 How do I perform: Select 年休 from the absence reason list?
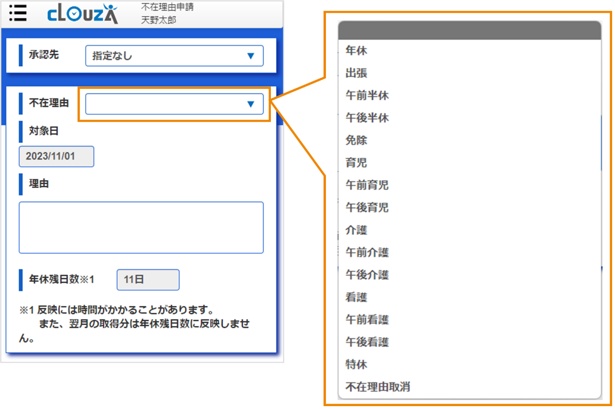355,51
